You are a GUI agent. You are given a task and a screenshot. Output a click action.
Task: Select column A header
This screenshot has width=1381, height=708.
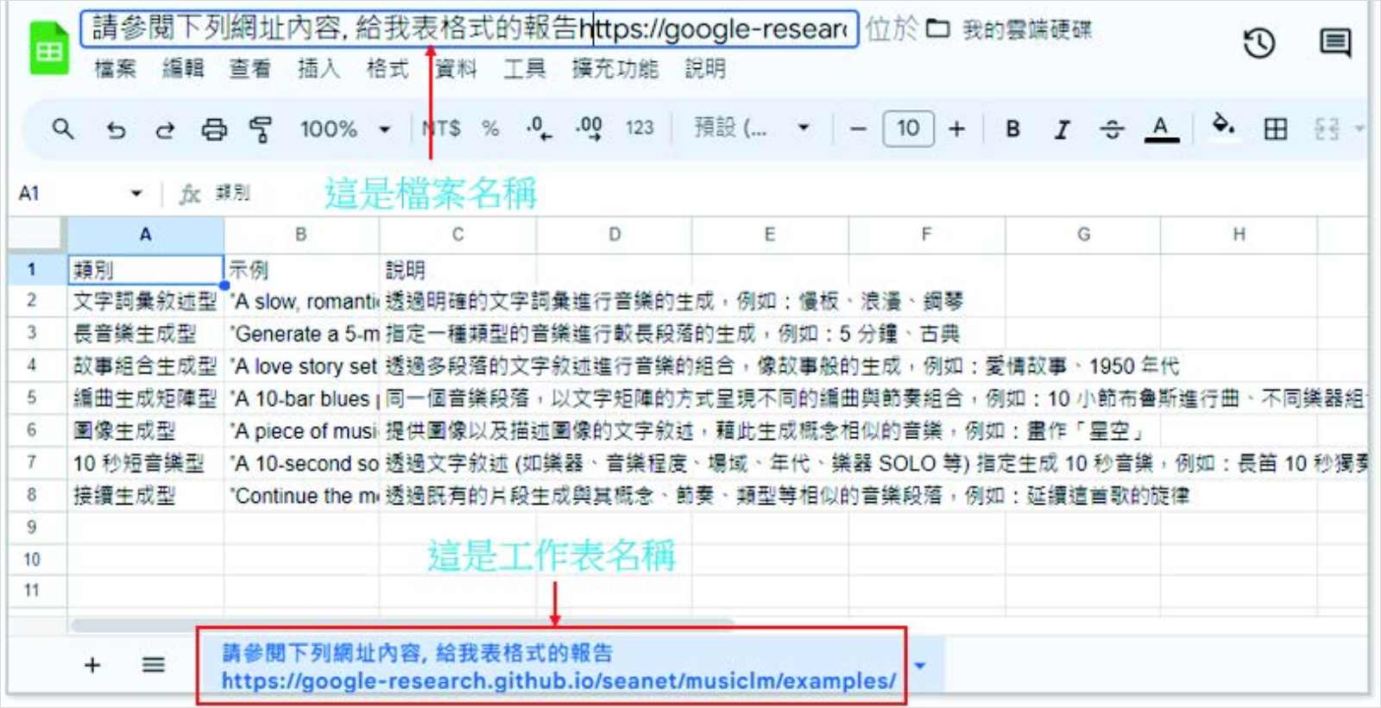(x=146, y=234)
